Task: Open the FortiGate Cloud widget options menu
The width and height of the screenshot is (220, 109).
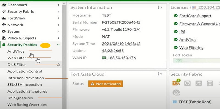Action: [160, 74]
